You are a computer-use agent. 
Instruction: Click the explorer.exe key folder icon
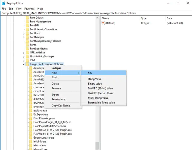31,110
